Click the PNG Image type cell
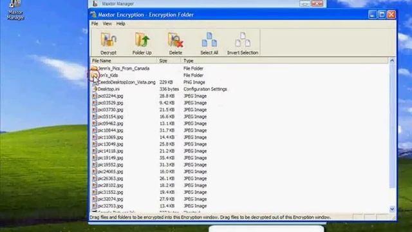This screenshot has height=232, width=412. pos(194,82)
